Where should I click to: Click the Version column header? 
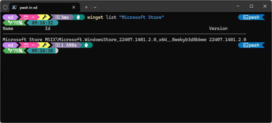click(218, 28)
